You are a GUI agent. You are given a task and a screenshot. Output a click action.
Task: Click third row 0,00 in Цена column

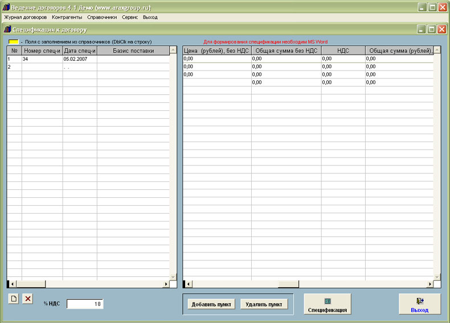point(217,74)
